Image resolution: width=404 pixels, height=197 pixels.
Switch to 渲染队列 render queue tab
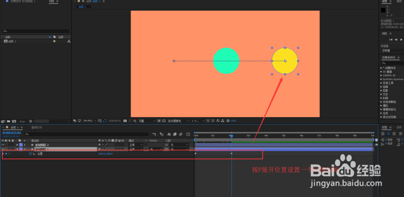point(36,127)
